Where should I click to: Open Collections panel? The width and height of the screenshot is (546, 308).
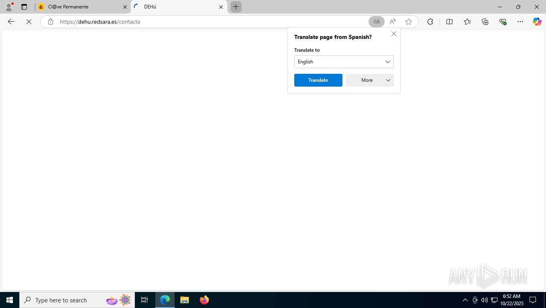pos(485,22)
